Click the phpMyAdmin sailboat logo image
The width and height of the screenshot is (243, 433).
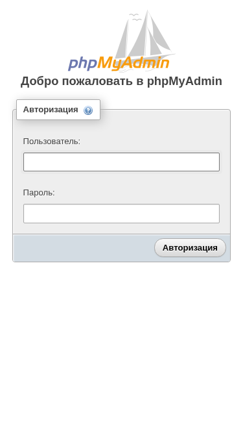[x=122, y=41]
